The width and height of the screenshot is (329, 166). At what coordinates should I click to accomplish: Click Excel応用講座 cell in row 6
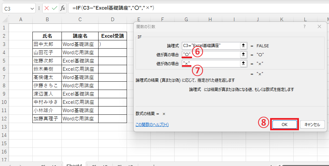[x=80, y=69]
